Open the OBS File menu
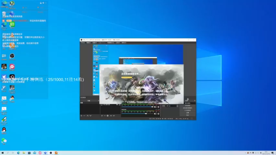Image resolution: width=276 pixels, height=155 pixels. (83, 43)
